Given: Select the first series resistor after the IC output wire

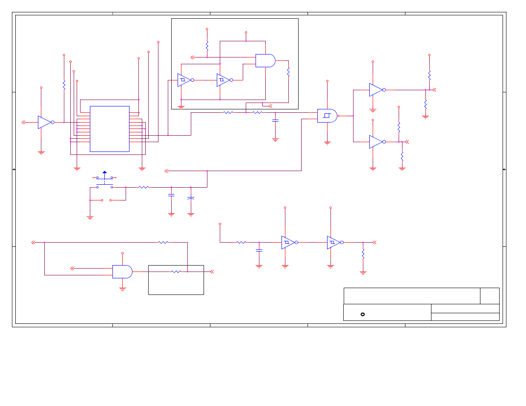Looking at the screenshot, I should tap(228, 113).
